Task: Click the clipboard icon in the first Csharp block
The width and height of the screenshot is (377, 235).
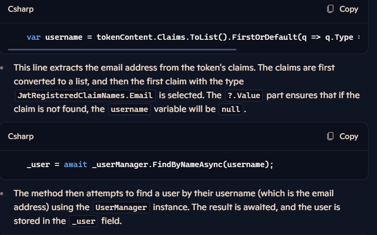Action: pyautogui.click(x=330, y=9)
